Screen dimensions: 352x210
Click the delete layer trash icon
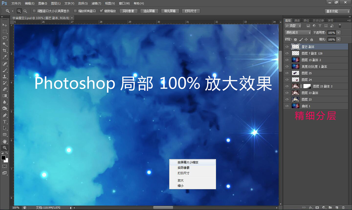click(x=343, y=207)
